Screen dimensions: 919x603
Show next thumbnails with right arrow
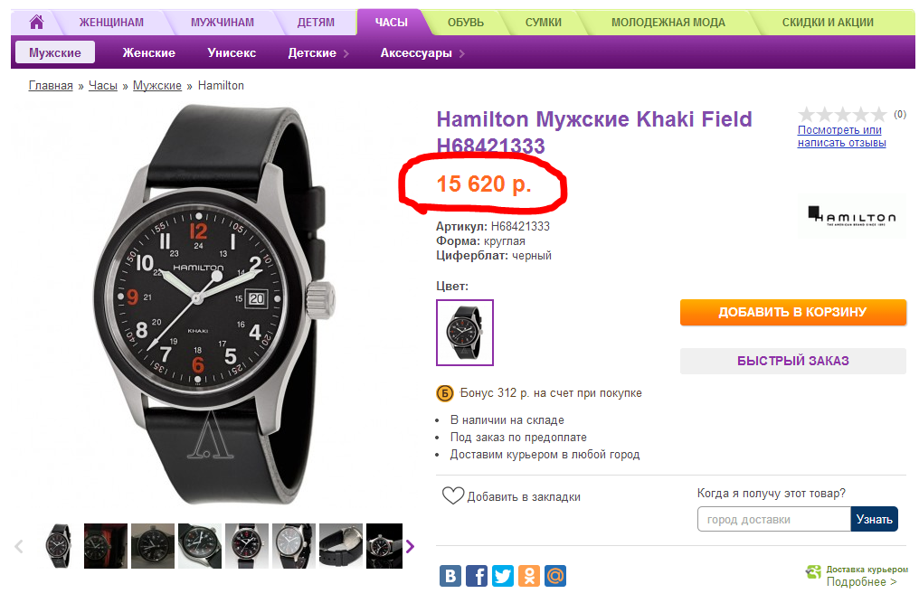pos(410,546)
